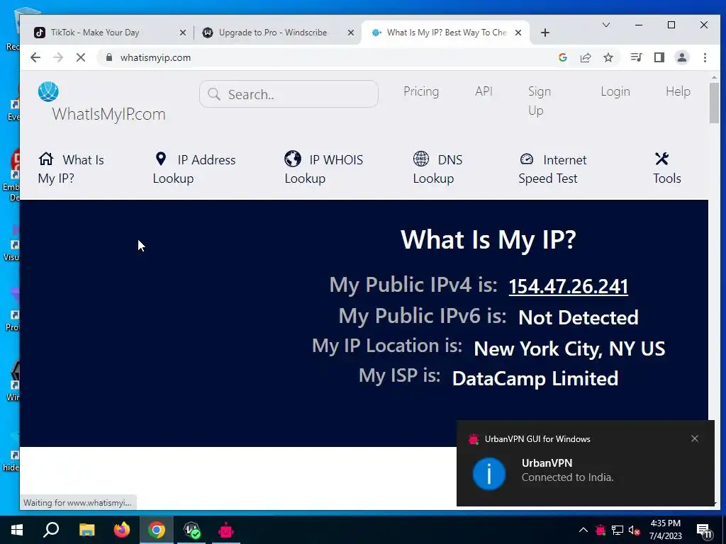Click the UrbanVPN info icon in notification

(x=489, y=474)
